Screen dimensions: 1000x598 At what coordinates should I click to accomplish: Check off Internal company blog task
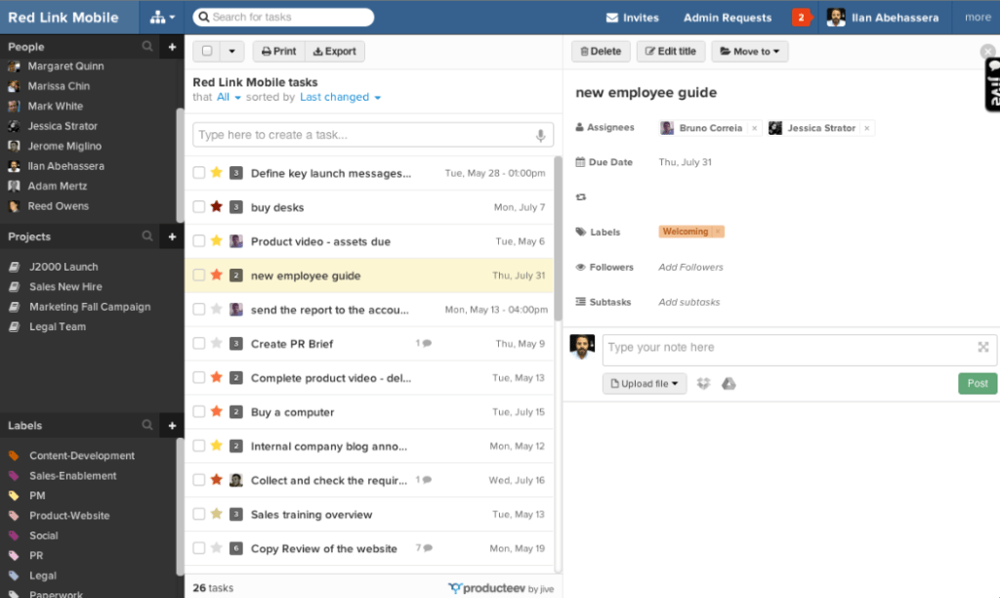point(199,447)
